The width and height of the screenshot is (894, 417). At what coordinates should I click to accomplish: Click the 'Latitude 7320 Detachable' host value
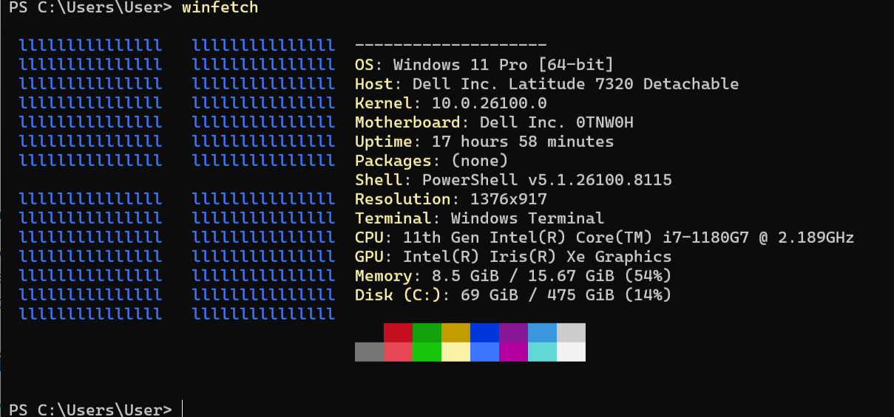point(623,84)
